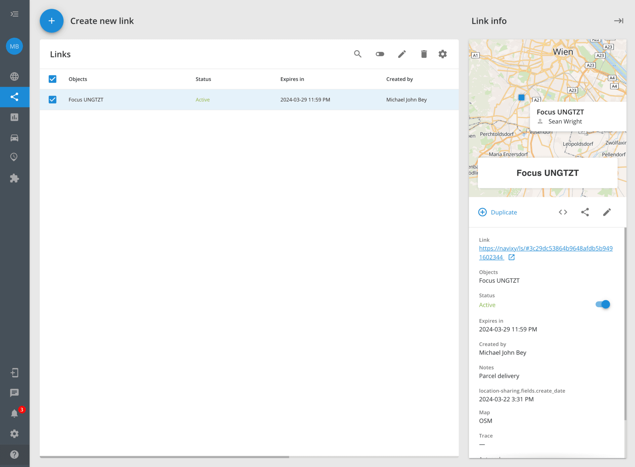Switch off the Active status toggle
The image size is (635, 467).
pos(603,304)
